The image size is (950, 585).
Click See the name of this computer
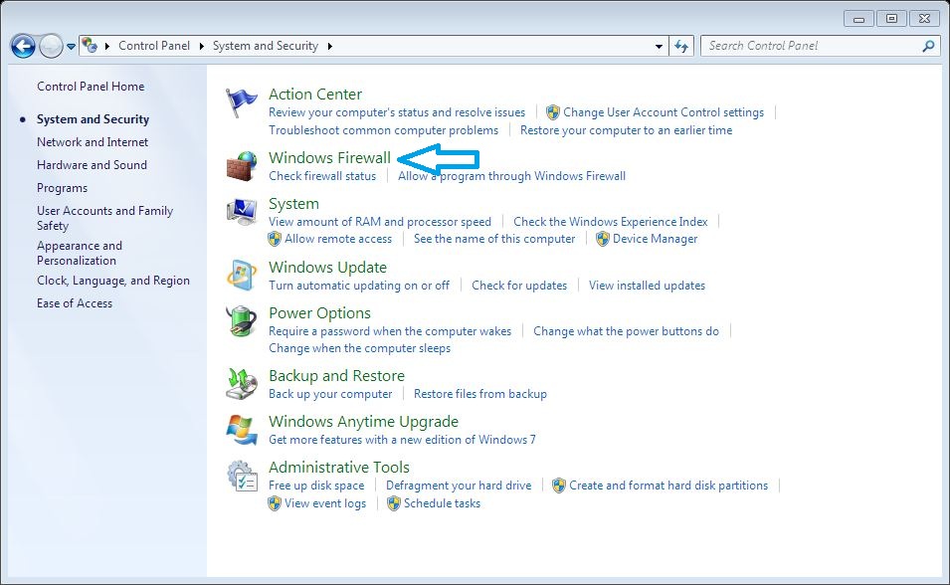point(494,239)
